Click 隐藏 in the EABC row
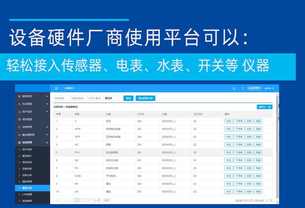This screenshot has height=208, width=305. [x=258, y=176]
